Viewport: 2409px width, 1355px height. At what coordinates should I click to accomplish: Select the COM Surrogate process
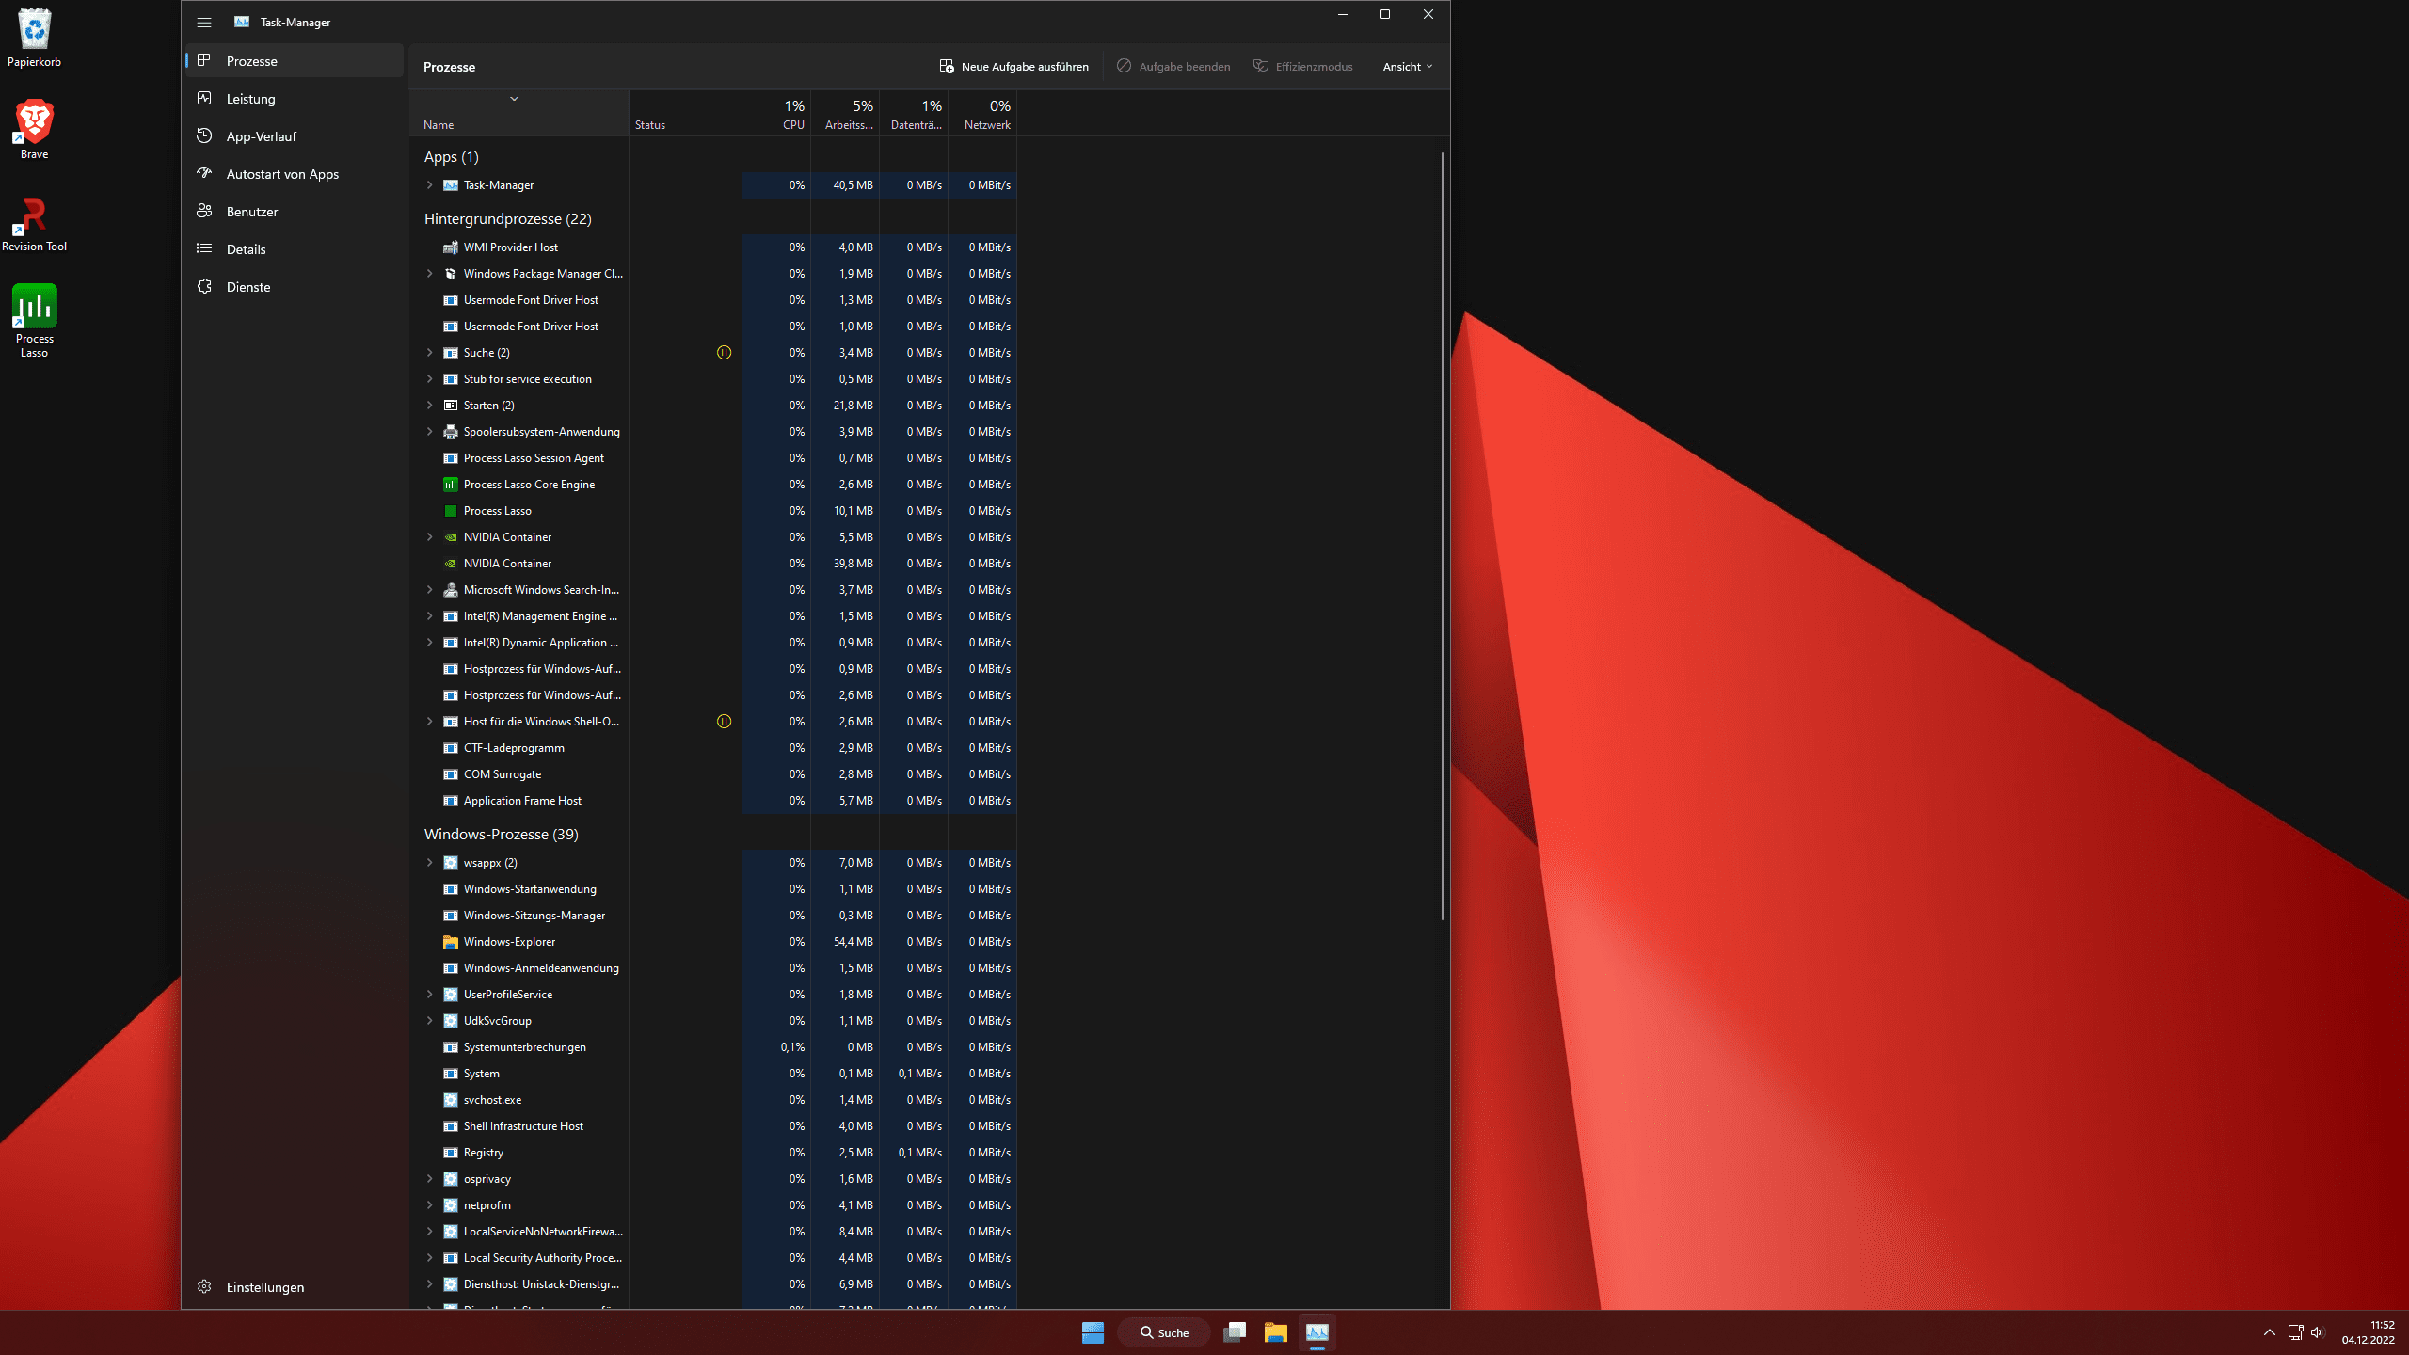[713, 774]
